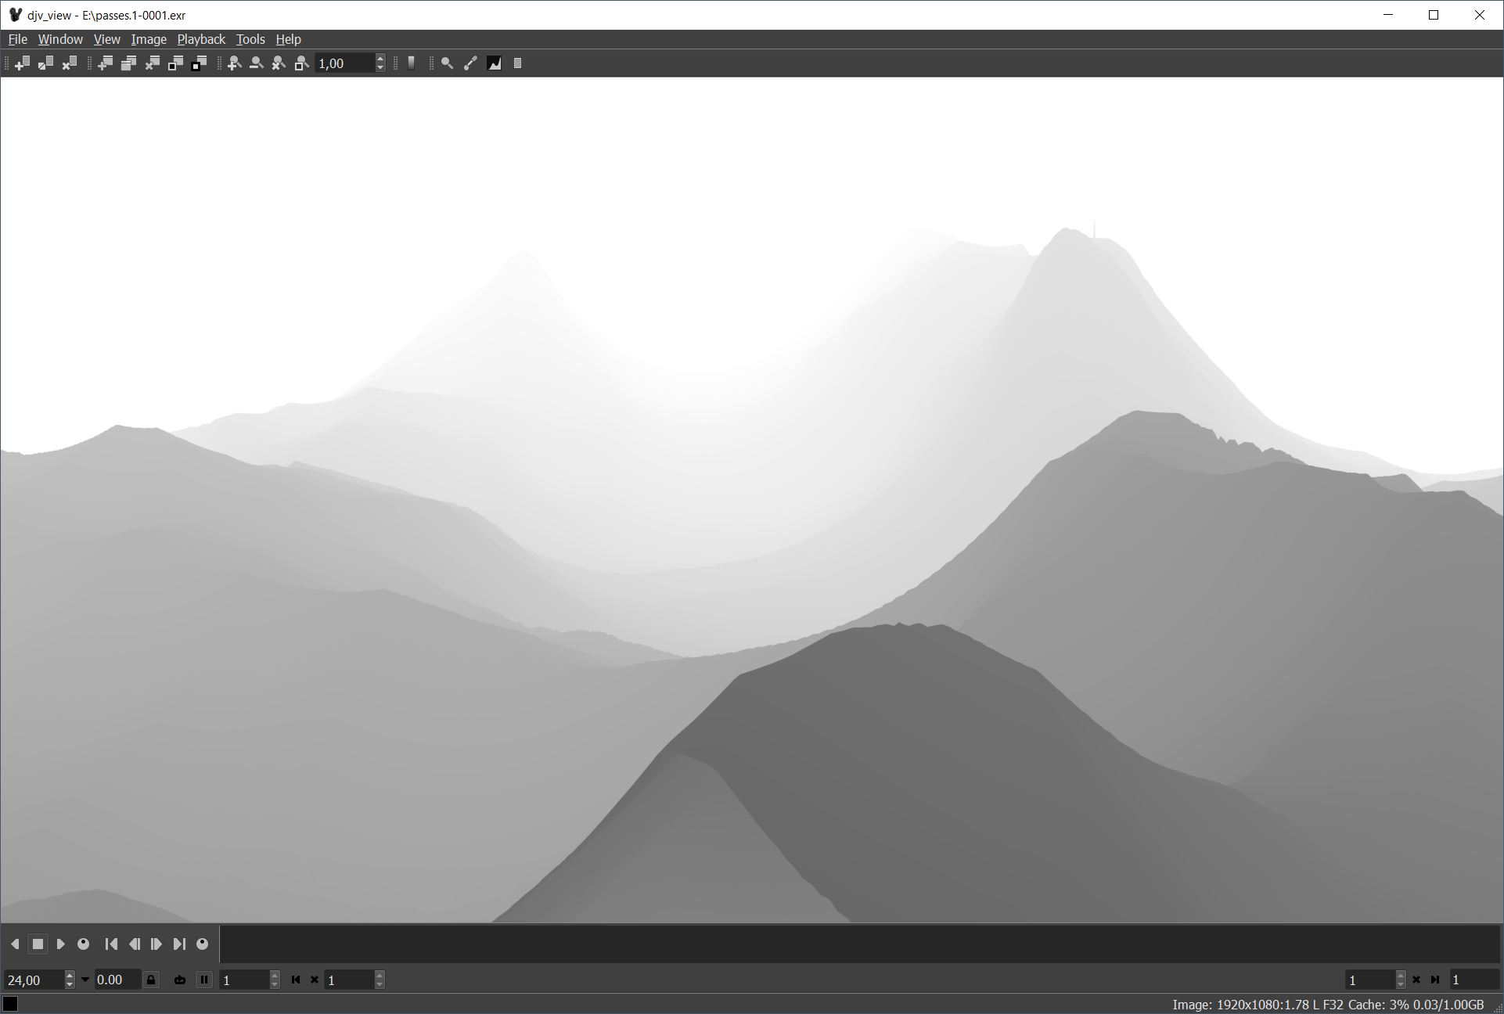The width and height of the screenshot is (1504, 1014).
Task: Click the fit view to image icon
Action: 301,63
